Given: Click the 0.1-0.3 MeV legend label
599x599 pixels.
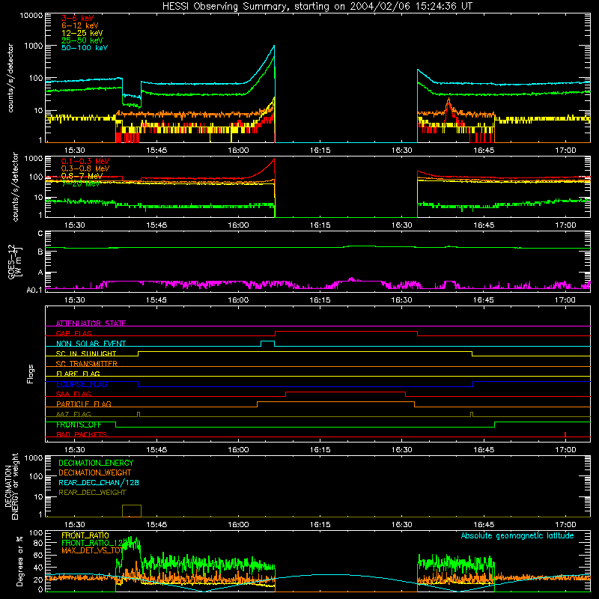Looking at the screenshot, I should coord(85,161).
